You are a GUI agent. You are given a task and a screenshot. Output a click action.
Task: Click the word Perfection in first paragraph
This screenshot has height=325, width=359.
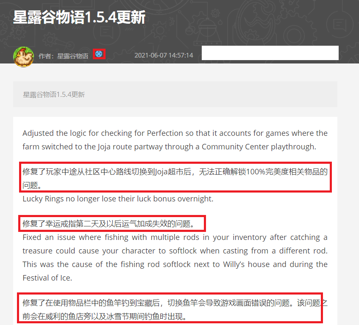tap(165, 133)
